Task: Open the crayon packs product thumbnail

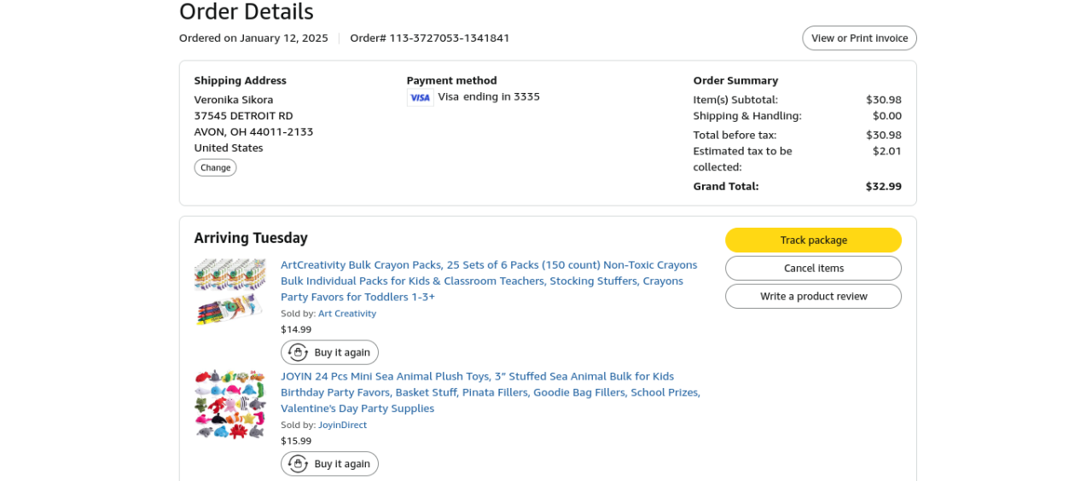Action: (x=229, y=291)
